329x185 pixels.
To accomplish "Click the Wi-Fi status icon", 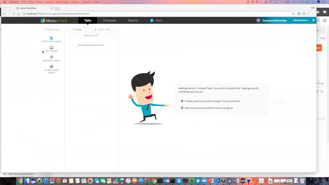I will pos(270,2).
